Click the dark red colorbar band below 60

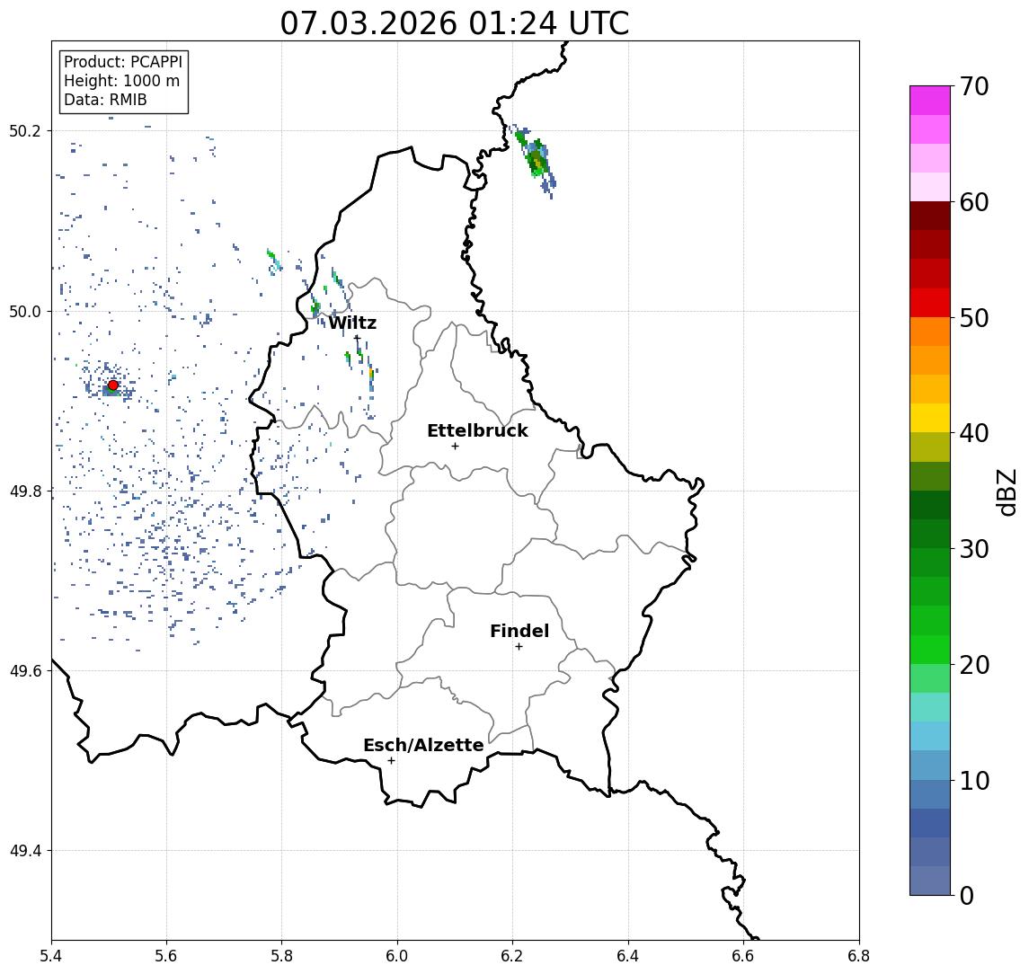[930, 216]
